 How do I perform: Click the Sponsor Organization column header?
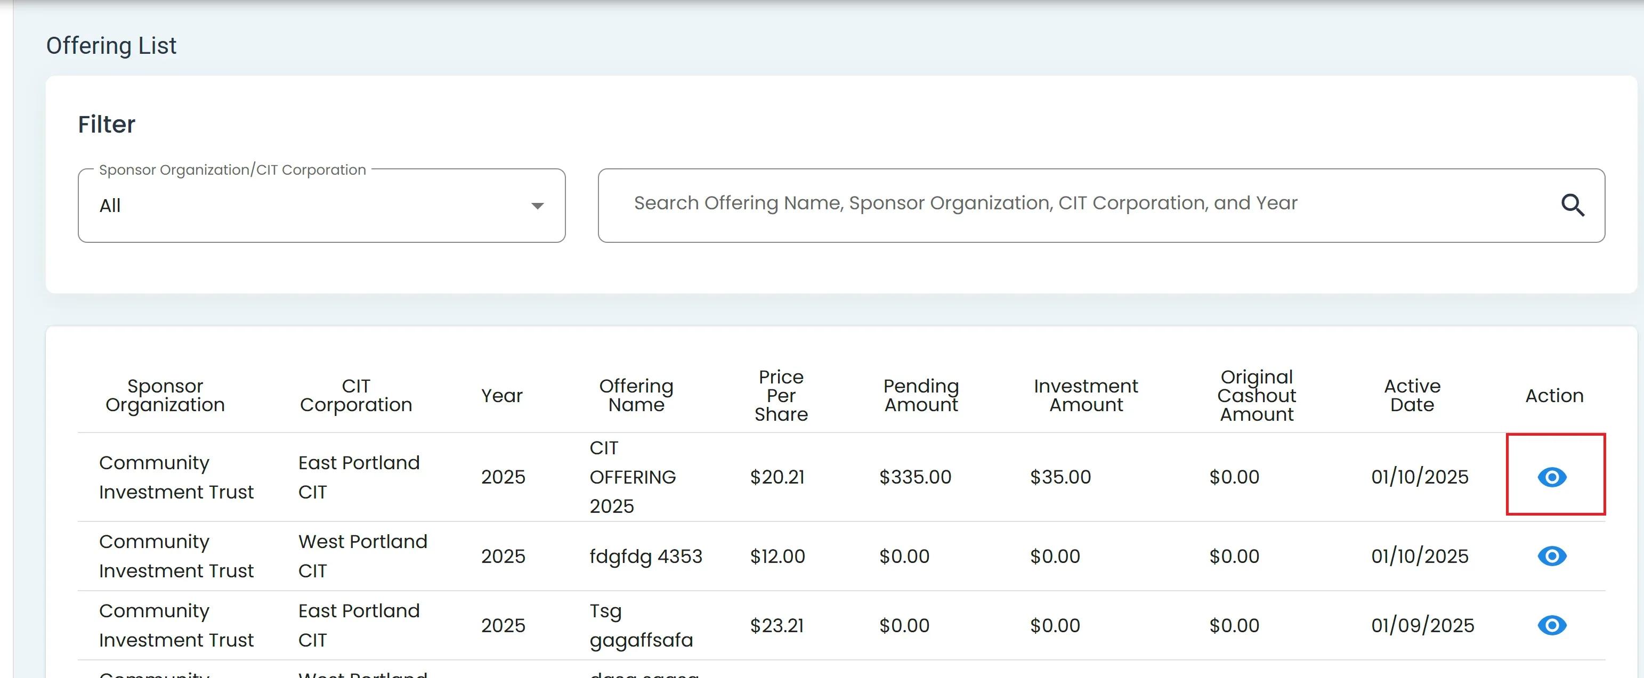pos(165,395)
